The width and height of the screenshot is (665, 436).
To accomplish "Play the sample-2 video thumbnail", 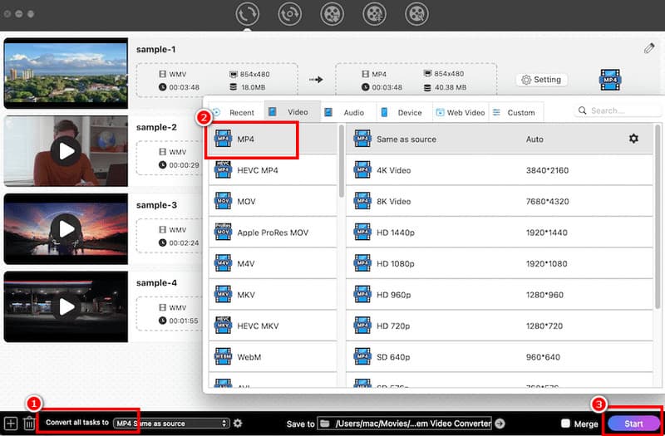I will tap(65, 150).
